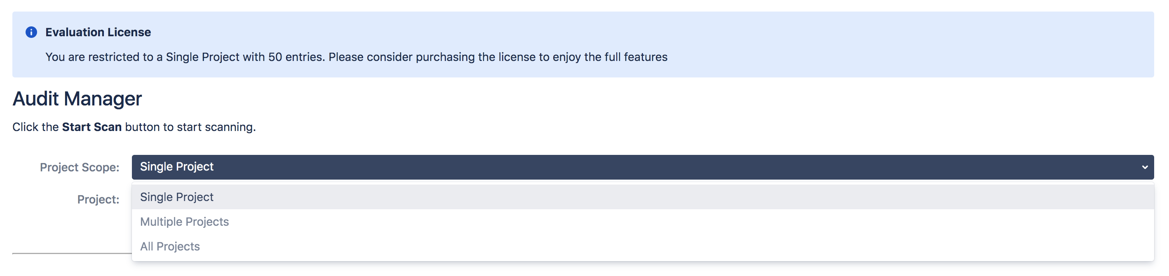Click the selected Single Project text in dropdown
This screenshot has width=1169, height=276.
coord(176,167)
